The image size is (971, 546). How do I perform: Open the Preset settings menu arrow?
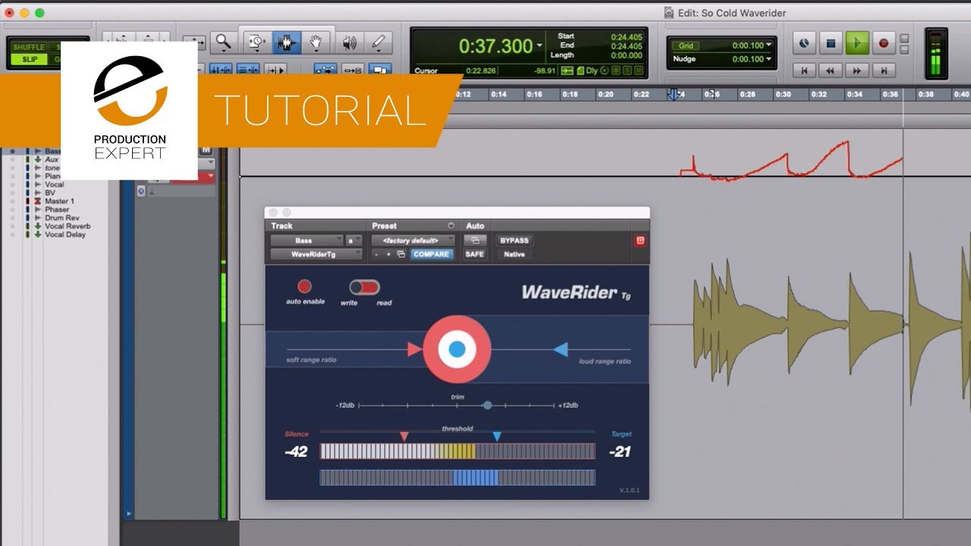pos(451,226)
